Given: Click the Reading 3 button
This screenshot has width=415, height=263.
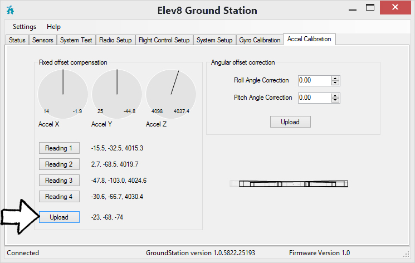Looking at the screenshot, I should coord(59,181).
